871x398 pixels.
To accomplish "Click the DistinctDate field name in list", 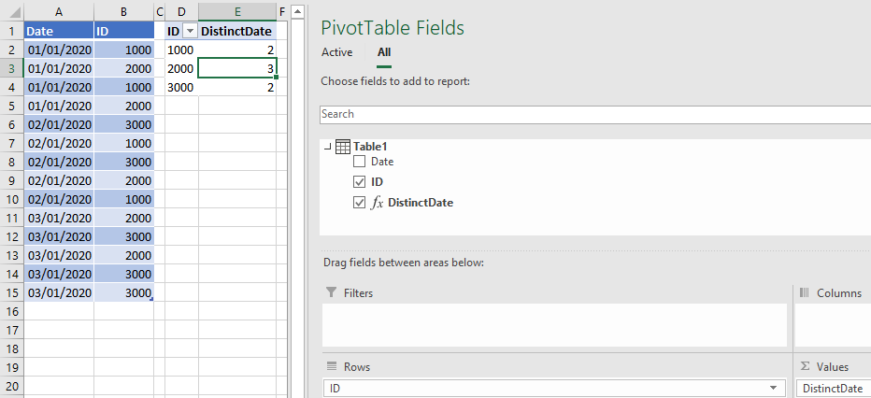I will (x=421, y=203).
